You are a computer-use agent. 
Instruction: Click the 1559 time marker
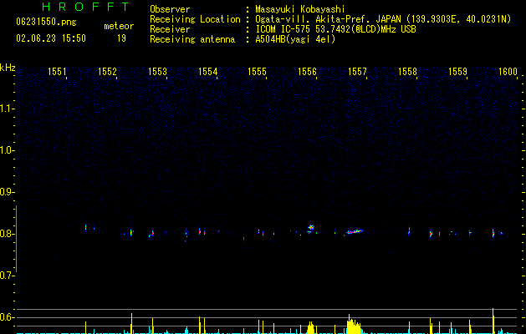pyautogui.click(x=457, y=72)
